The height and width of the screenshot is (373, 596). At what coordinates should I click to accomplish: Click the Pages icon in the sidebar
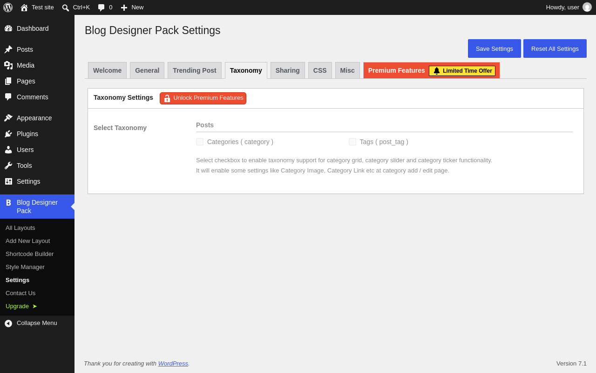point(8,81)
